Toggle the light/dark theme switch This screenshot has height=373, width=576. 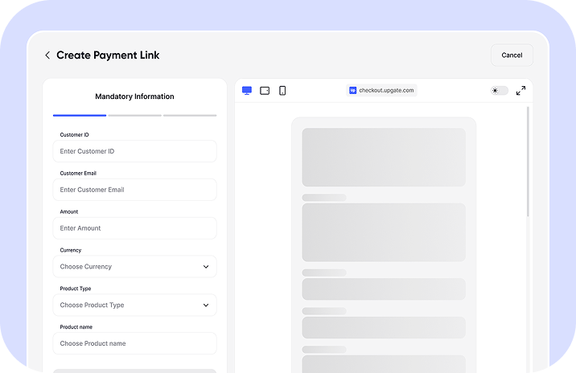click(500, 90)
